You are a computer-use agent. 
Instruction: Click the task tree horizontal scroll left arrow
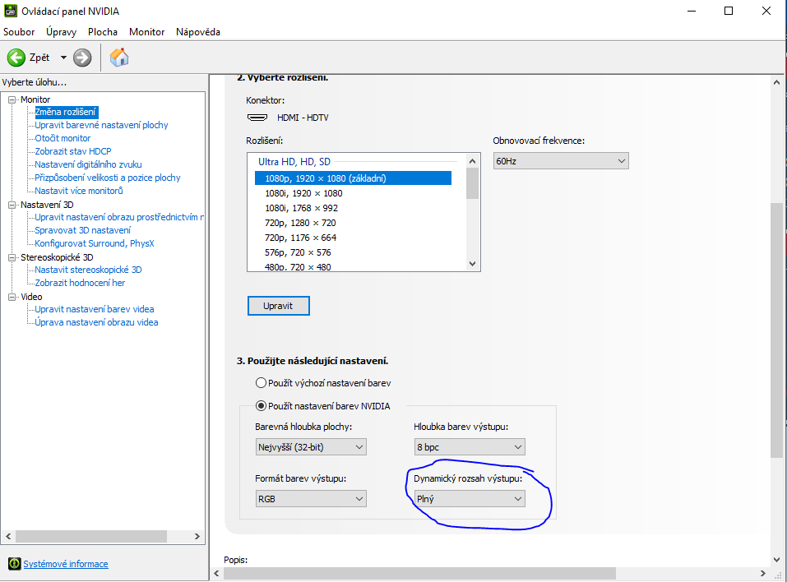click(x=8, y=536)
